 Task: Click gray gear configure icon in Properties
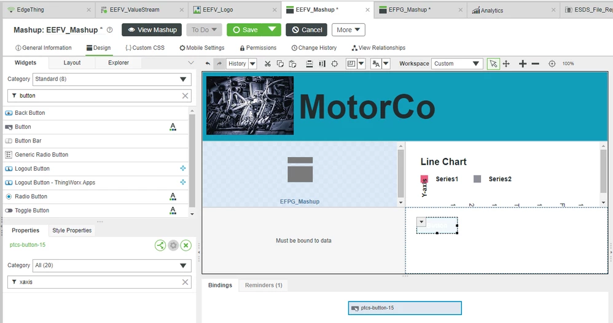(x=173, y=245)
